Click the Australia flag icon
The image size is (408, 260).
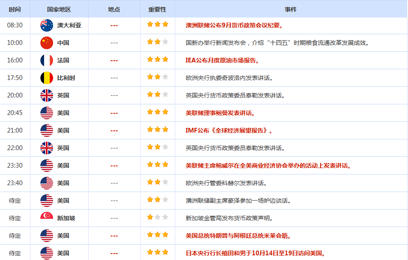pyautogui.click(x=47, y=25)
